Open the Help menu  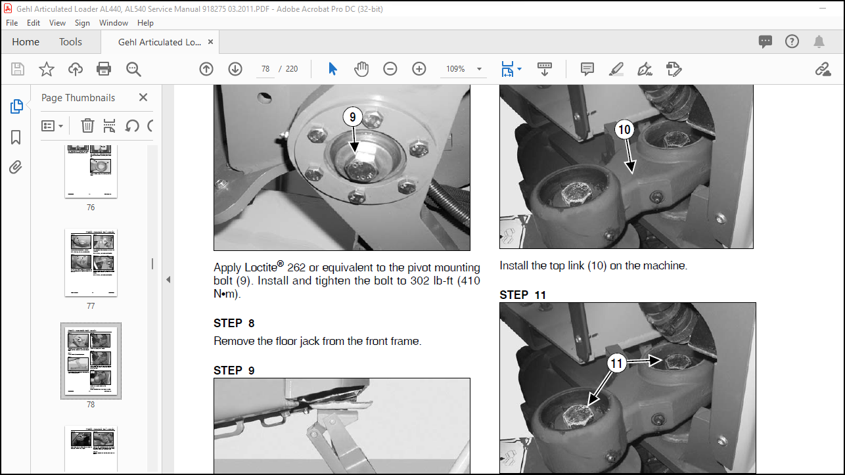[x=145, y=22]
